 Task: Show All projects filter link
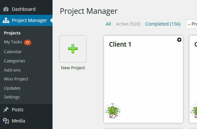[x=108, y=24]
